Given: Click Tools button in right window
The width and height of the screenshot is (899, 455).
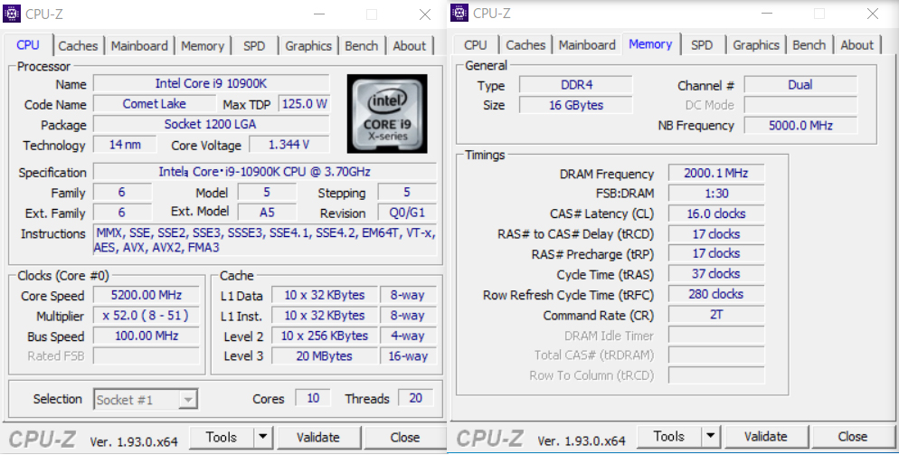Looking at the screenshot, I should 669,437.
